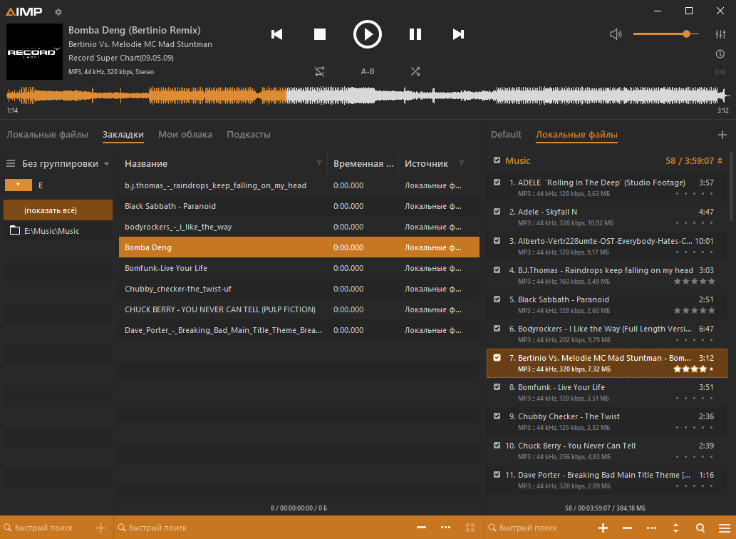Open the Без группировки dropdown
The image size is (736, 539).
(66, 163)
